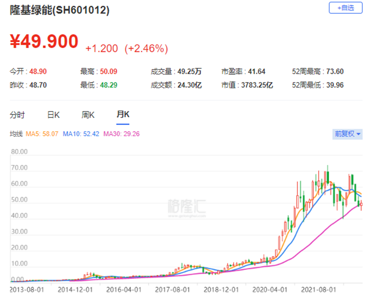
Task: Click the +自选 add to watchlist button
Action: pos(346,8)
